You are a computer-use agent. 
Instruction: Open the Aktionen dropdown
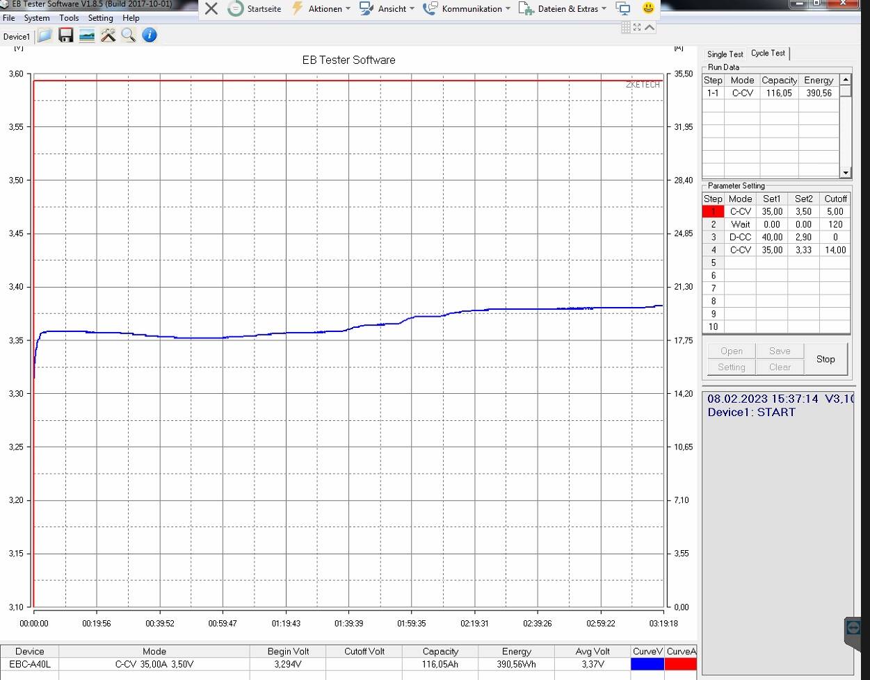[321, 8]
